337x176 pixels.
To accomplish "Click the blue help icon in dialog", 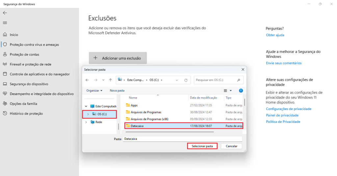I will point(241,91).
